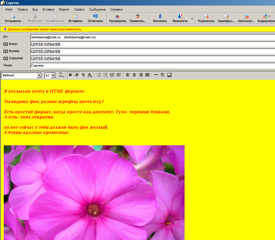Increase the paragraph indent
Screen dimensions: 275x240
point(119,75)
